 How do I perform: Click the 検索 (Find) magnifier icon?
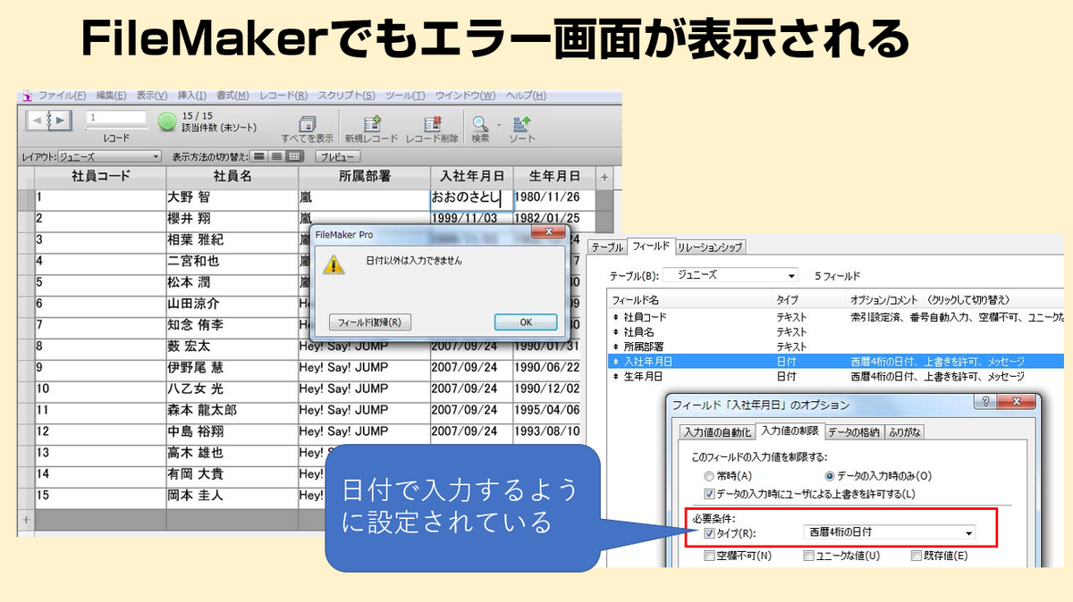pyautogui.click(x=480, y=124)
